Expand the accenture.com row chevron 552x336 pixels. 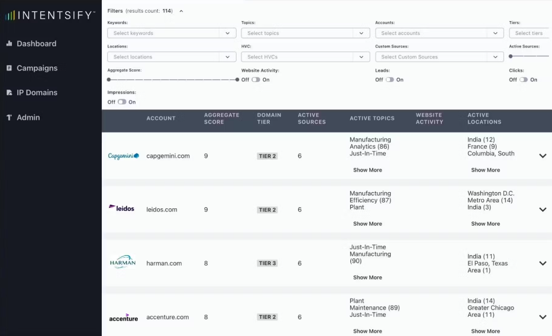[x=542, y=317]
